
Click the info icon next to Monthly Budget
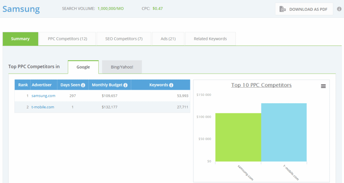(x=125, y=85)
